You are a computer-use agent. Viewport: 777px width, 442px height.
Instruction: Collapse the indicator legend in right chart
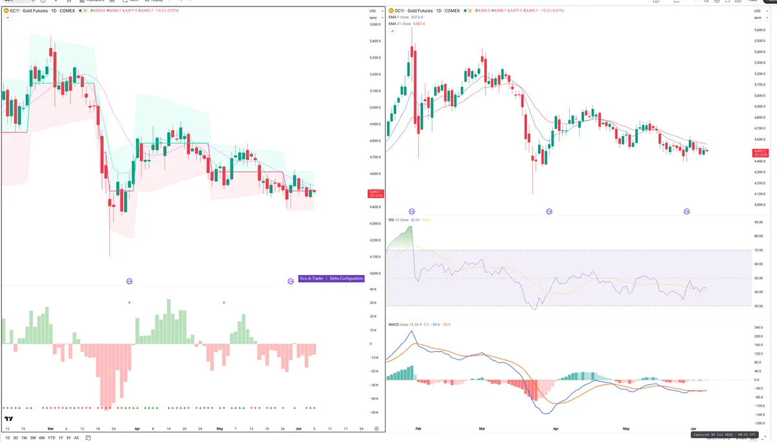(x=391, y=30)
